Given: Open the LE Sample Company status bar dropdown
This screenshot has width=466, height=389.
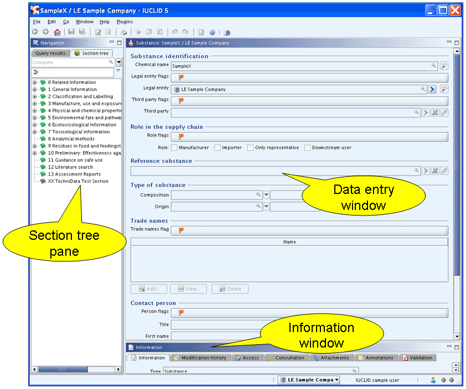Looking at the screenshot, I should click(x=309, y=380).
